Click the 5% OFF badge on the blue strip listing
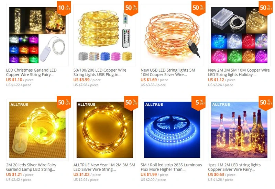This screenshot has width=275, height=189. tap(199, 103)
